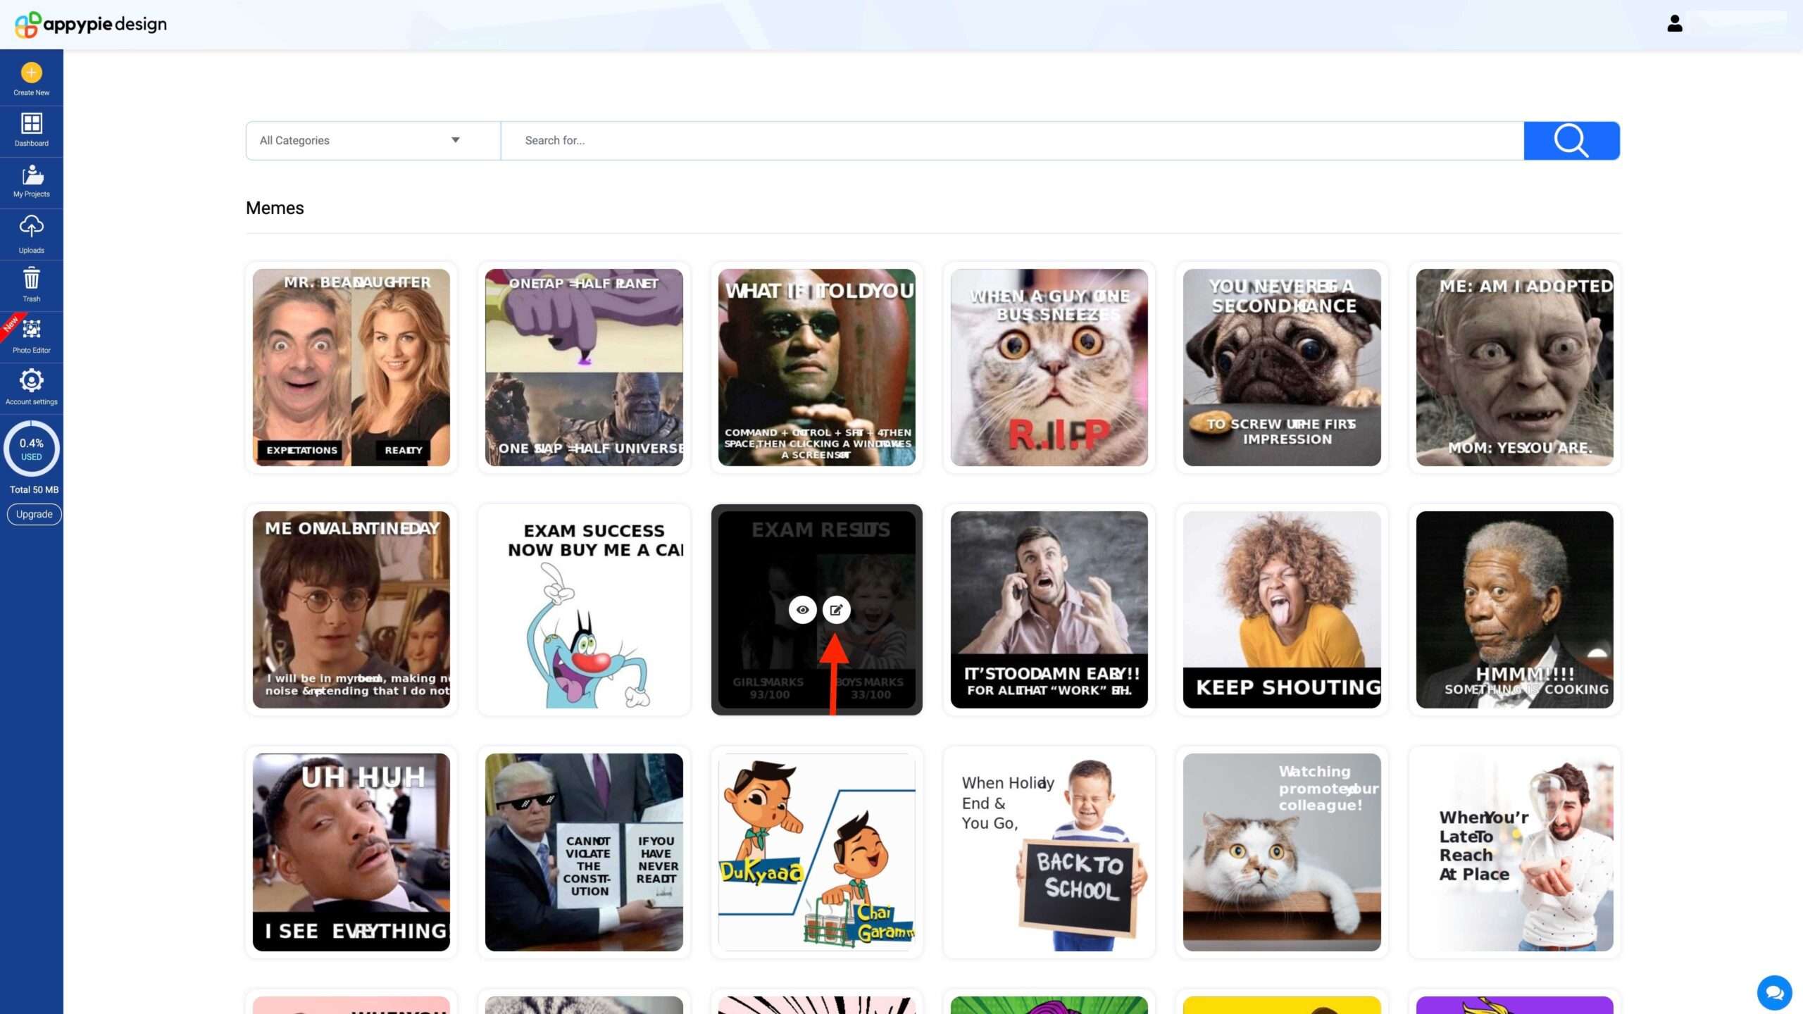The height and width of the screenshot is (1014, 1803).
Task: Choose the Keep Shouting meme
Action: (x=1282, y=610)
